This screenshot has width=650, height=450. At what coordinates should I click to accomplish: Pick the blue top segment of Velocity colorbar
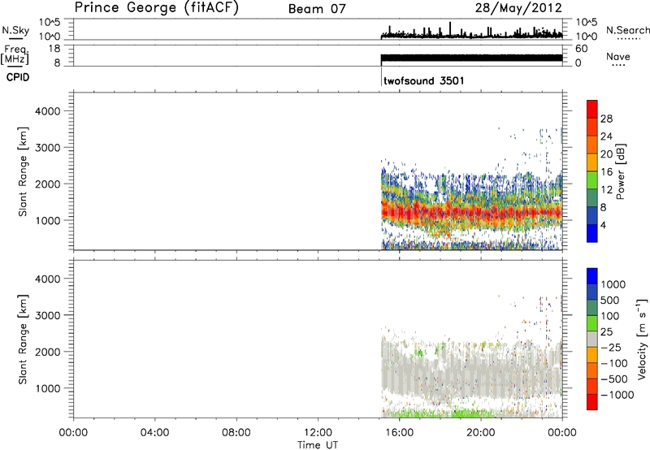[591, 279]
